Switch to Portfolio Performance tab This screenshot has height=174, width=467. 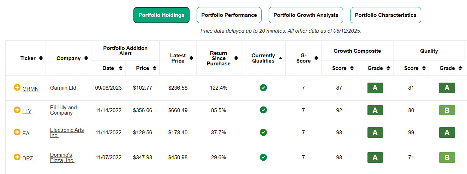tap(229, 15)
